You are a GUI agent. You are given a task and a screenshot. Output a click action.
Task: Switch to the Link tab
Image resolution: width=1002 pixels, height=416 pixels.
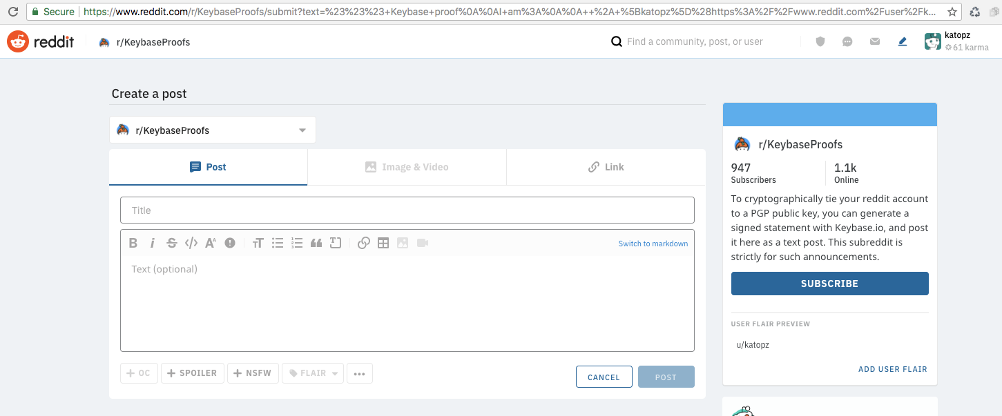click(x=606, y=167)
